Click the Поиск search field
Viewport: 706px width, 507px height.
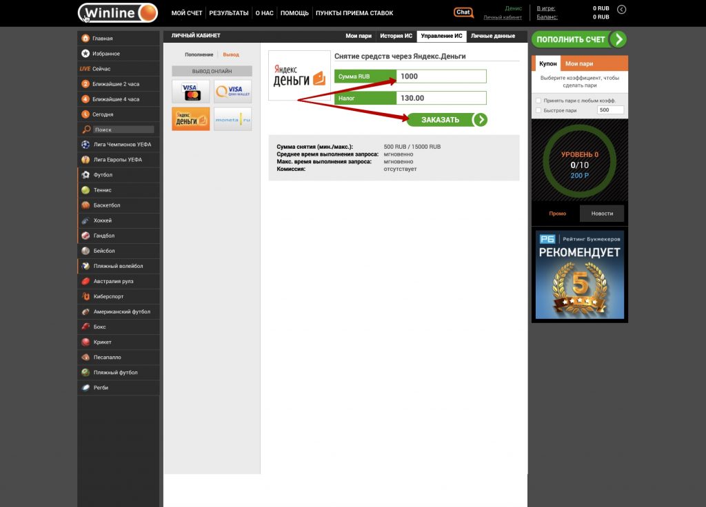(123, 130)
